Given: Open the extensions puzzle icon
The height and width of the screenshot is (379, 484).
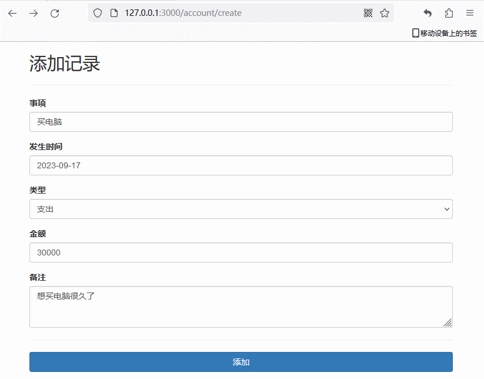Looking at the screenshot, I should (x=449, y=13).
